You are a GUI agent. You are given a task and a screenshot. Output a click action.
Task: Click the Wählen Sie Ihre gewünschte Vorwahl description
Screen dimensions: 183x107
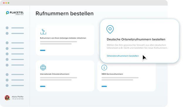tap(137, 46)
